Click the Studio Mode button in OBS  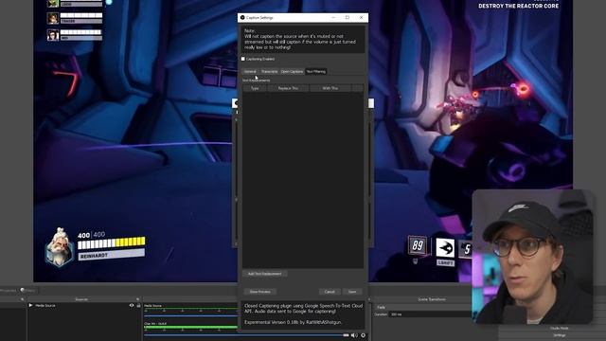559,329
